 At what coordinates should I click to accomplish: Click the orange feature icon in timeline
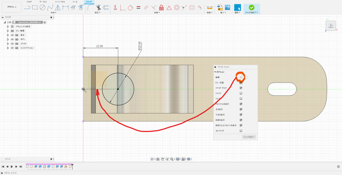click(x=66, y=166)
